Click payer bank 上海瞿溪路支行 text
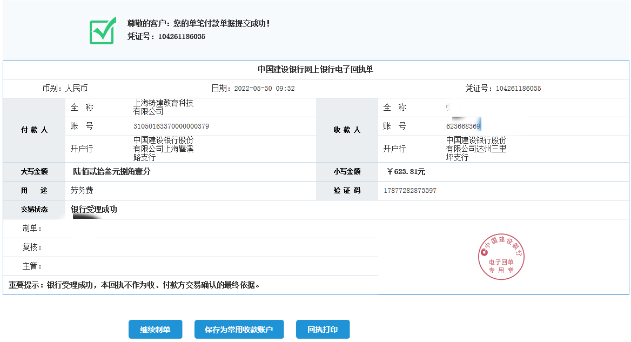This screenshot has height=342, width=631. pos(163,149)
